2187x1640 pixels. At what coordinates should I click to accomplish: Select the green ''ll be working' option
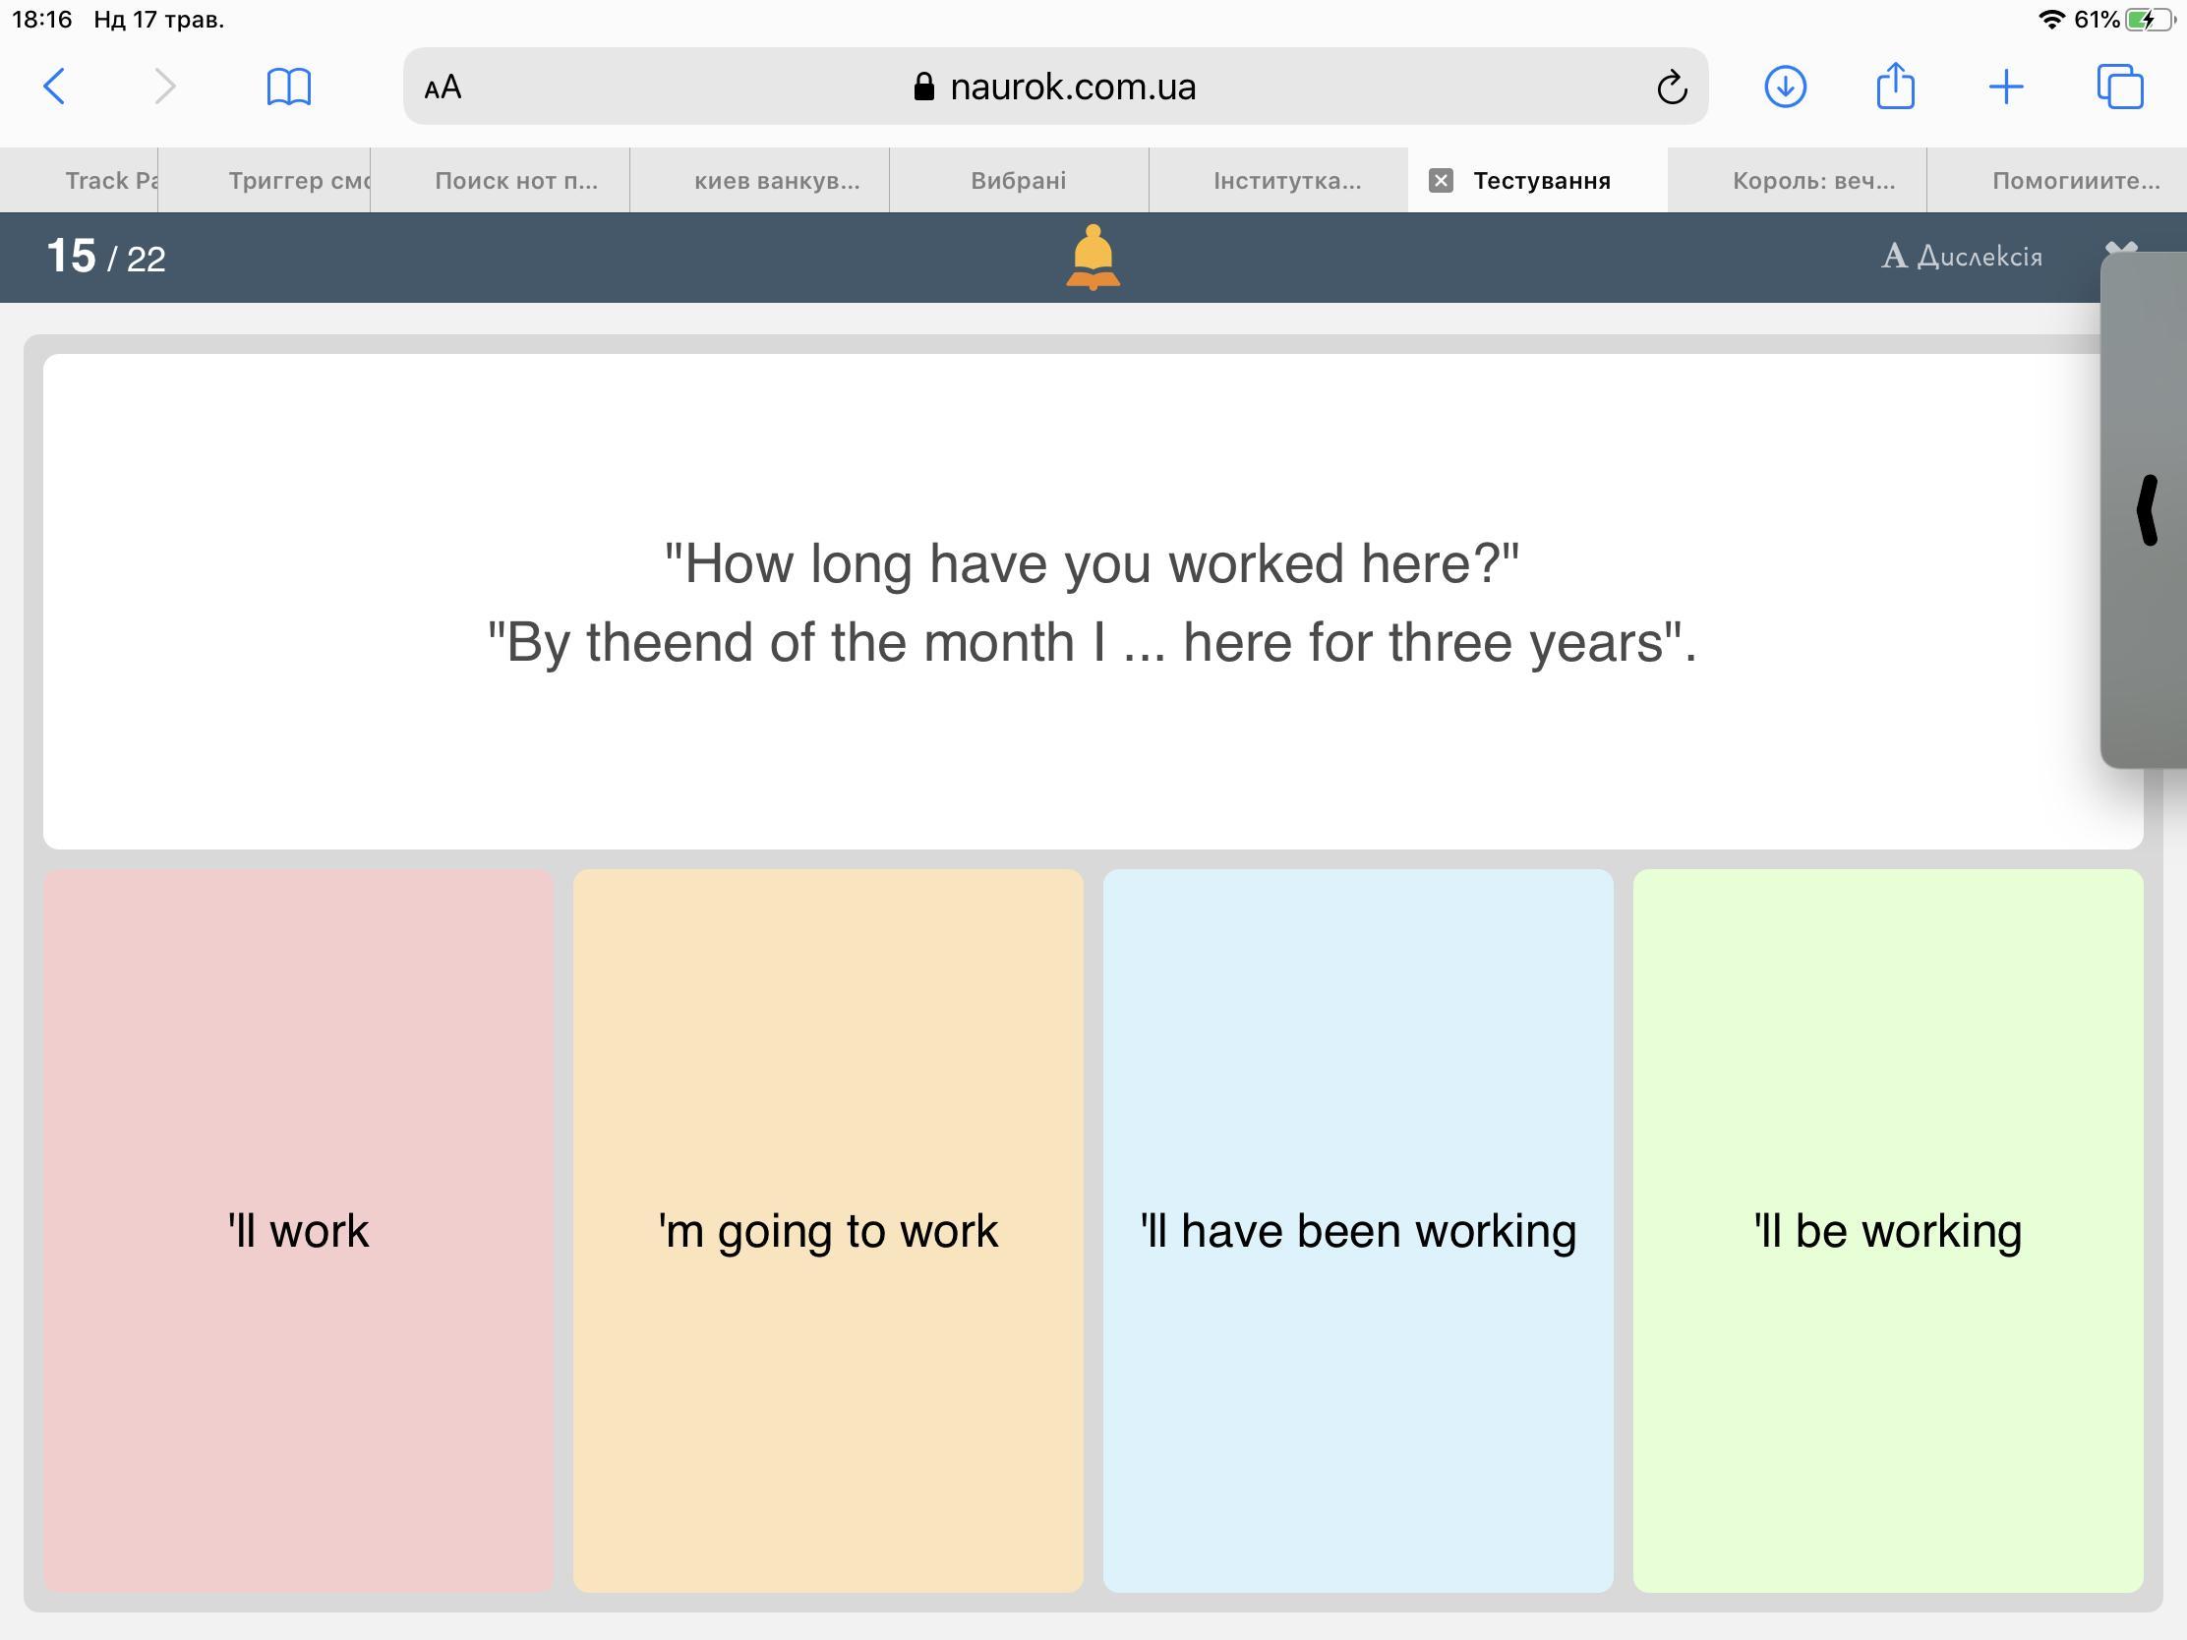click(x=1887, y=1230)
